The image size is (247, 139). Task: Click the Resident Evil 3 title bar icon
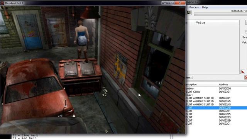tap(2, 3)
